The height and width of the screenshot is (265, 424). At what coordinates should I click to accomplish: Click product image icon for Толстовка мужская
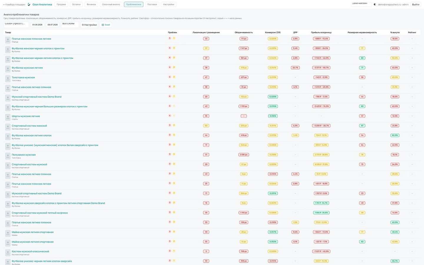(8, 79)
